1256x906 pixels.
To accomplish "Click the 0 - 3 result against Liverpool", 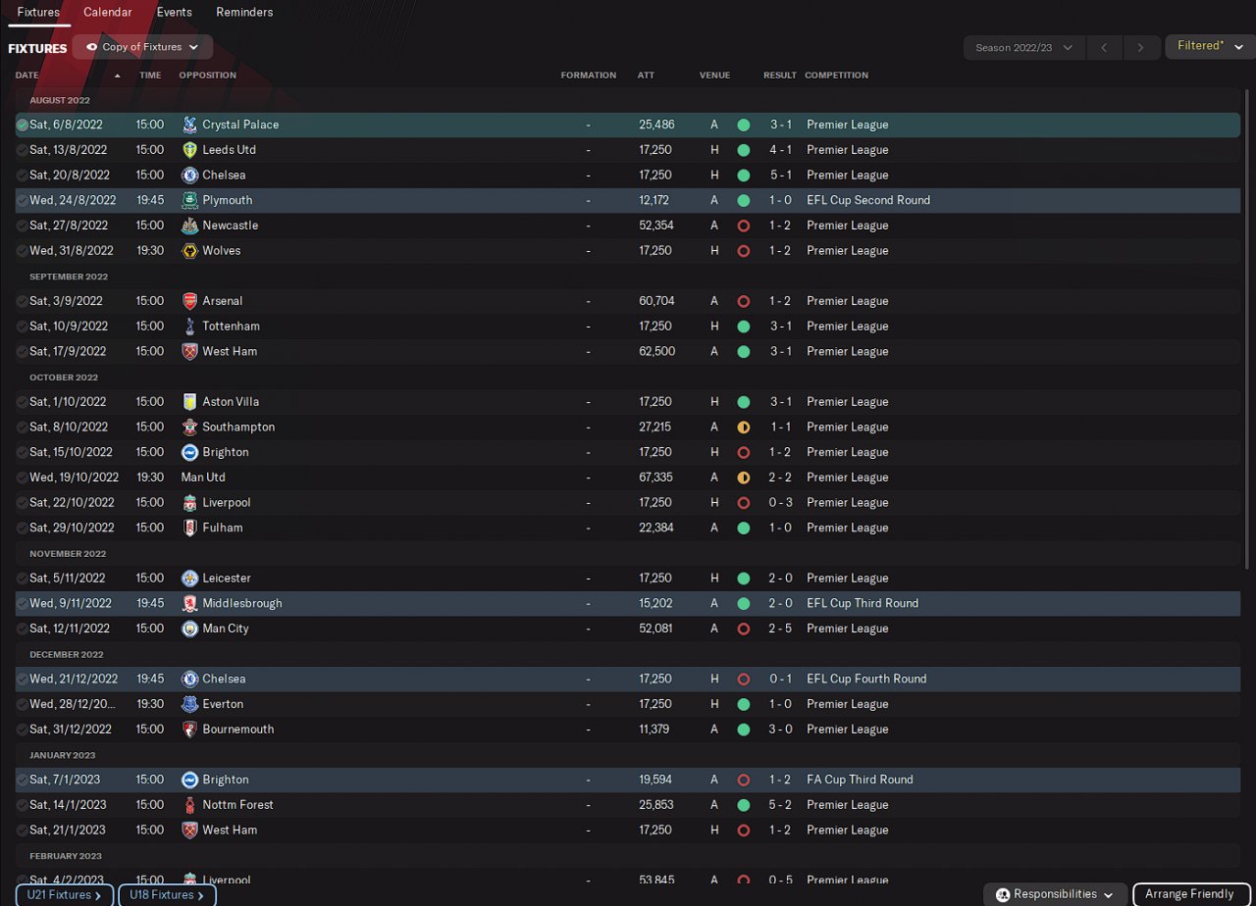I will coord(781,503).
